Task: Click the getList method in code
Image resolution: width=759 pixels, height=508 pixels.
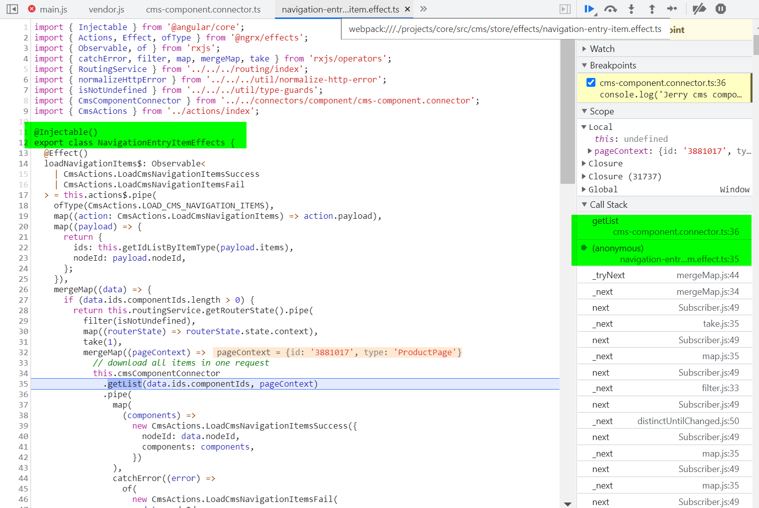Action: [125, 384]
